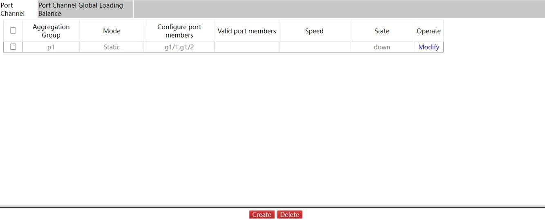Select the p1 aggregation group cell
This screenshot has width=545, height=220.
pyautogui.click(x=51, y=47)
